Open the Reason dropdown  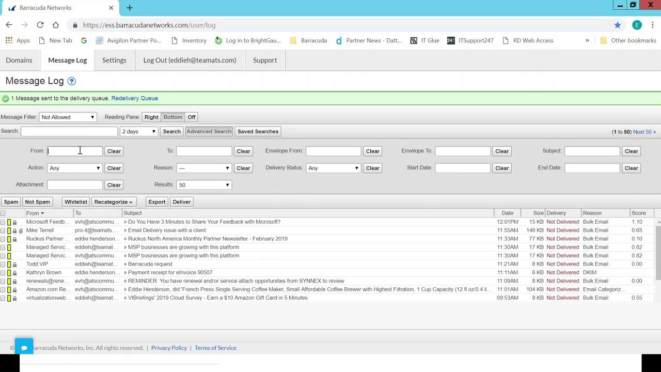pos(204,168)
